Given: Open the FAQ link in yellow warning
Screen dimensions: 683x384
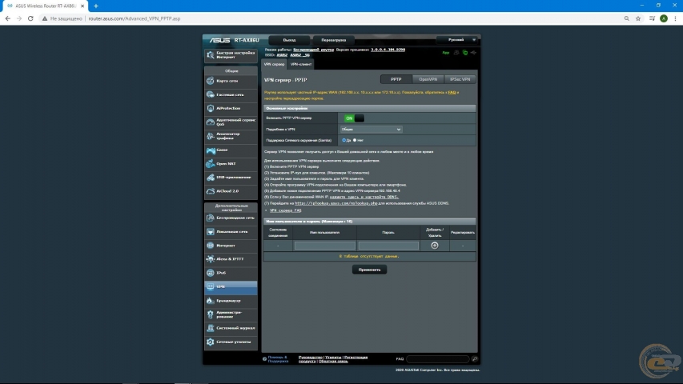Looking at the screenshot, I should [452, 92].
